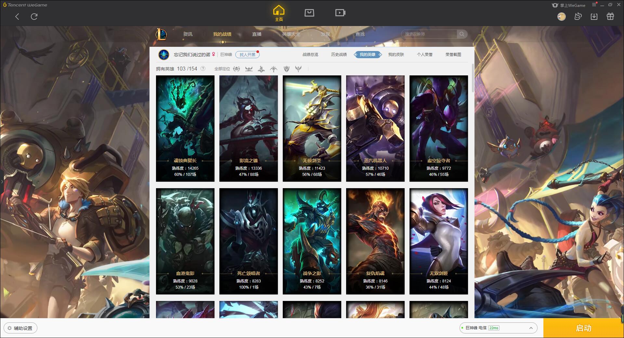
Task: Select 全部定位 all roles filter
Action: pyautogui.click(x=222, y=69)
